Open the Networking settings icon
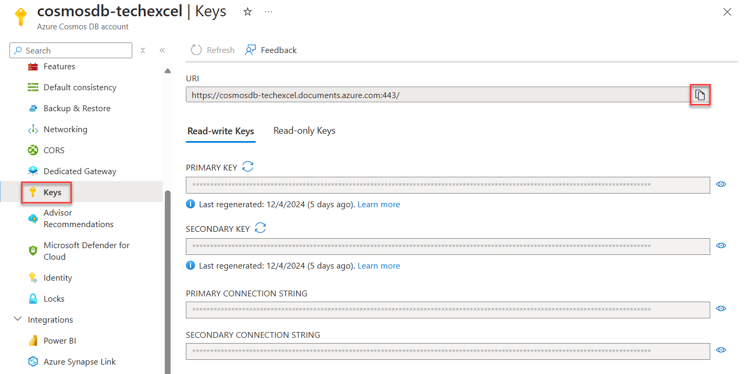Image resolution: width=747 pixels, height=374 pixels. pyautogui.click(x=33, y=129)
